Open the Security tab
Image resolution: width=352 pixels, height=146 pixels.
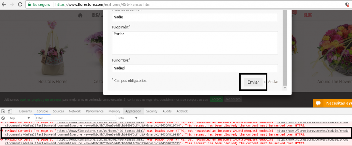152,111
